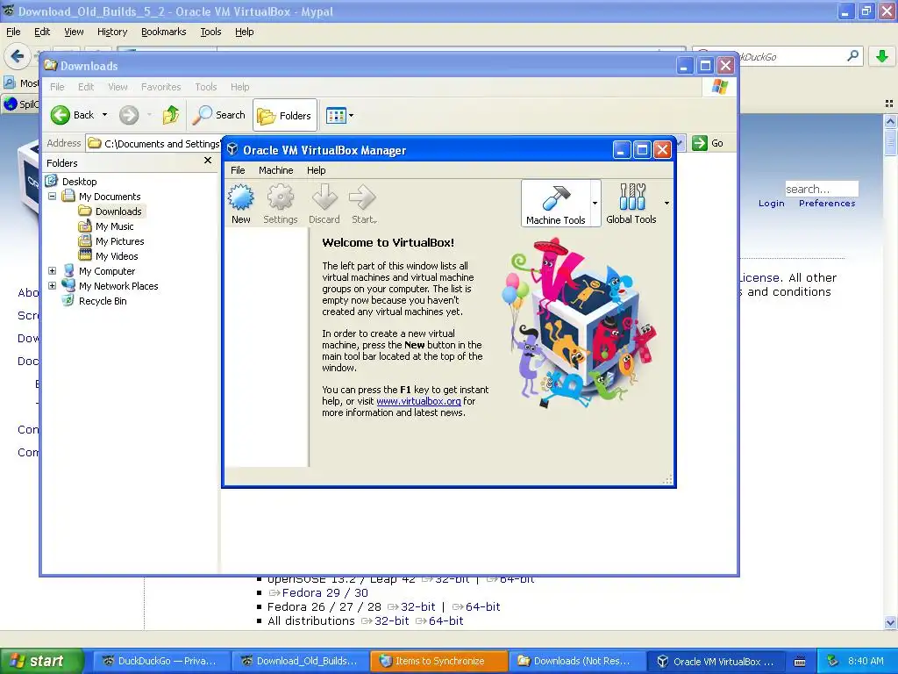
Task: Click the Login link on webpage
Action: click(x=771, y=204)
